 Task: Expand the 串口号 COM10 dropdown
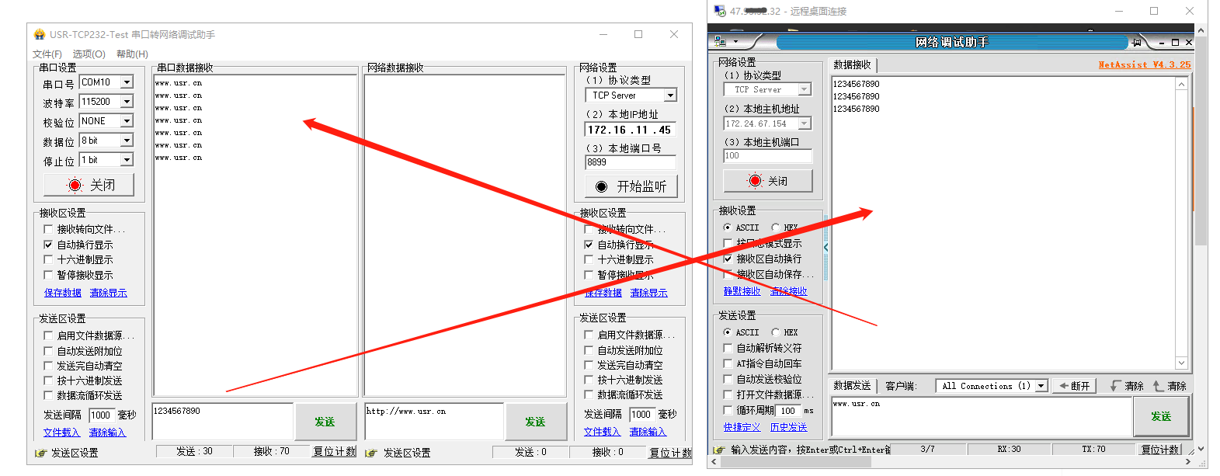coord(127,82)
